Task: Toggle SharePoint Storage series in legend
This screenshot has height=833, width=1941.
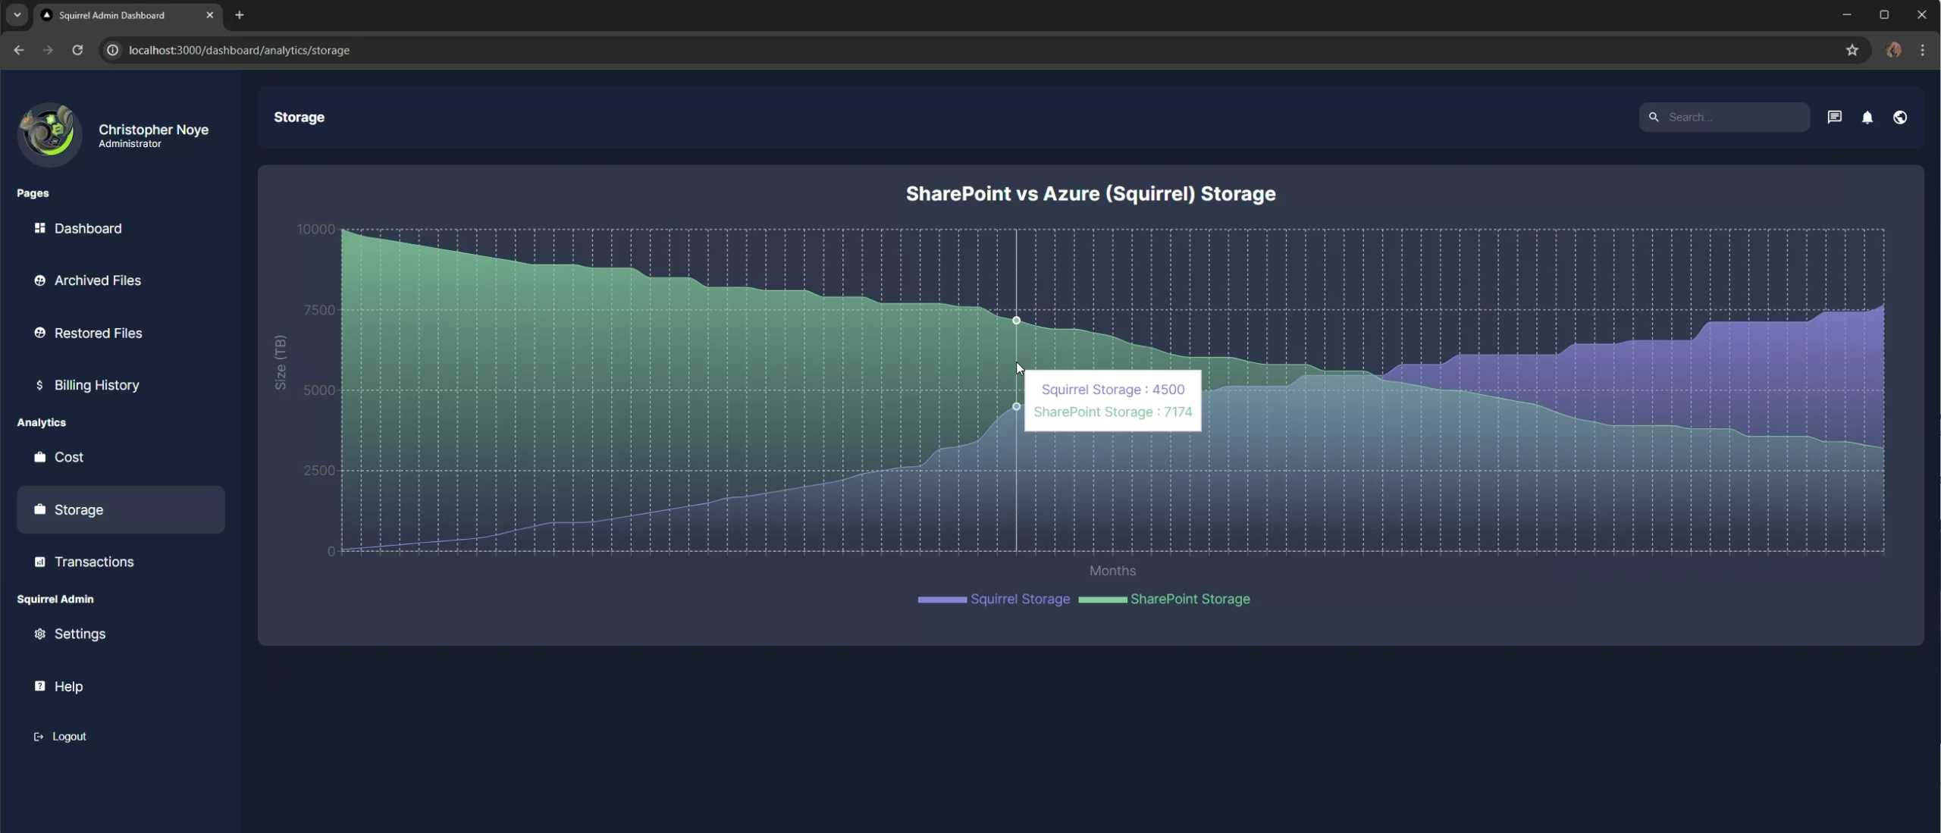Action: point(1189,599)
